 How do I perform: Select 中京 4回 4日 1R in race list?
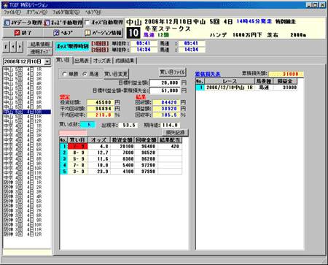pyautogui.click(x=27, y=126)
